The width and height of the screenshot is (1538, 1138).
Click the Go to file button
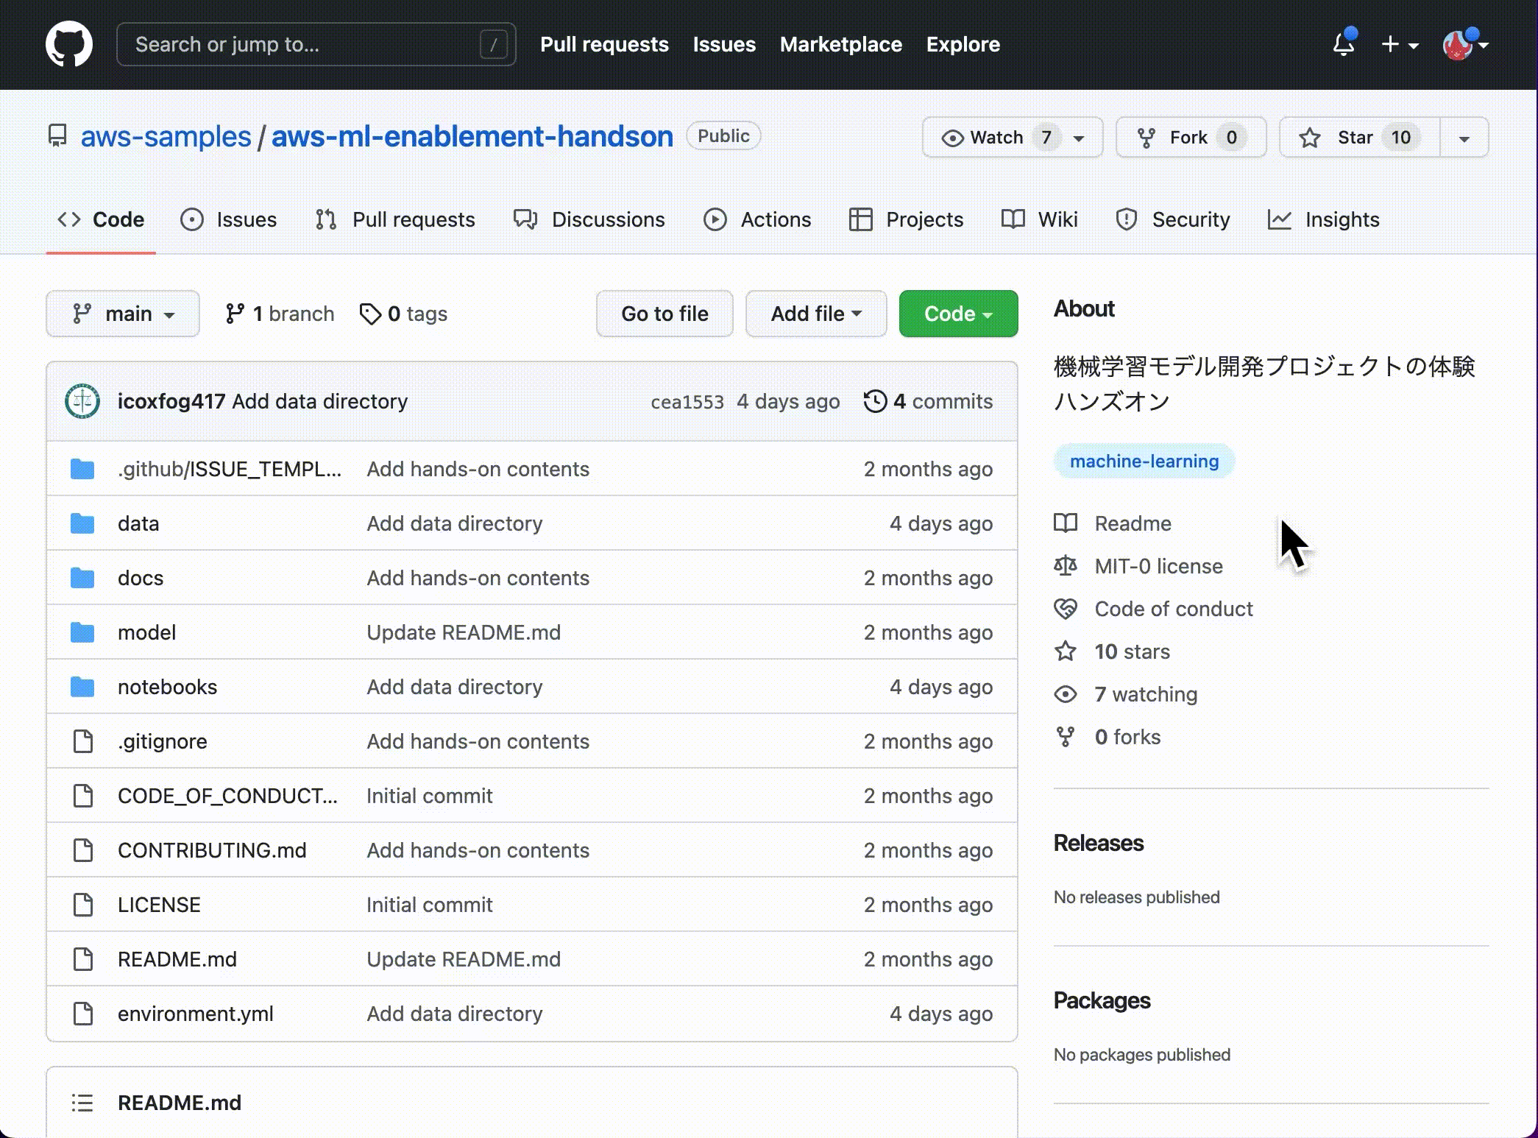(665, 314)
